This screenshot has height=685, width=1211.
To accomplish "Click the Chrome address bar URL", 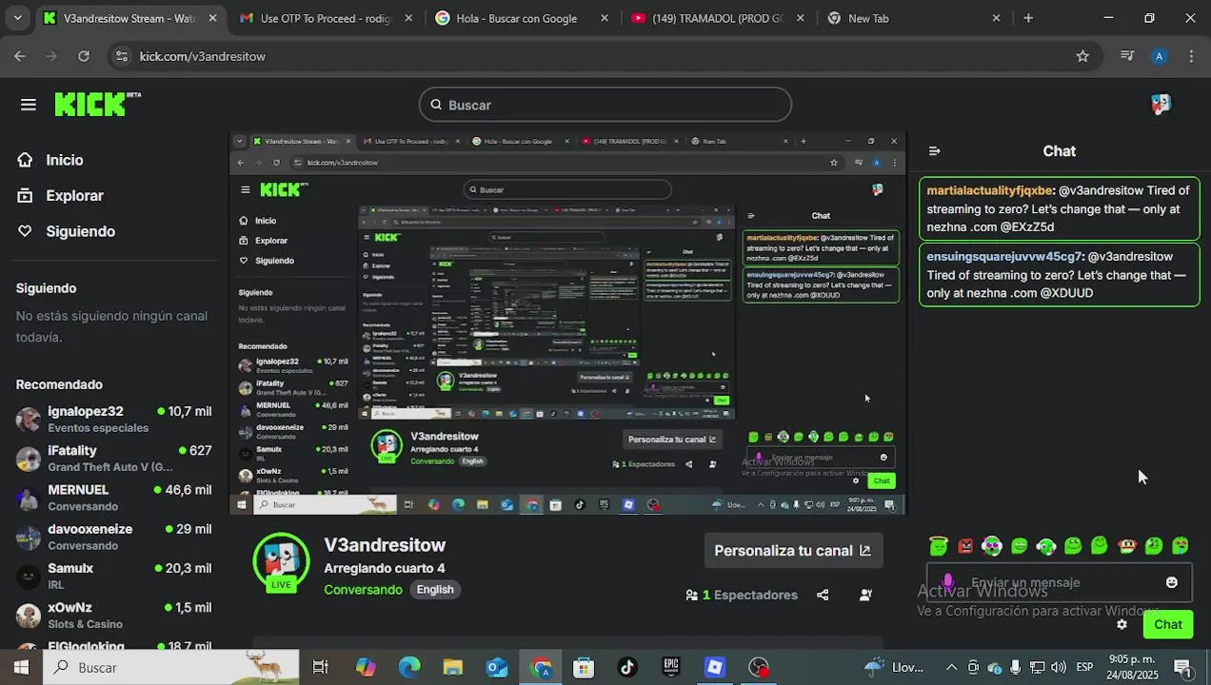I will pyautogui.click(x=203, y=56).
